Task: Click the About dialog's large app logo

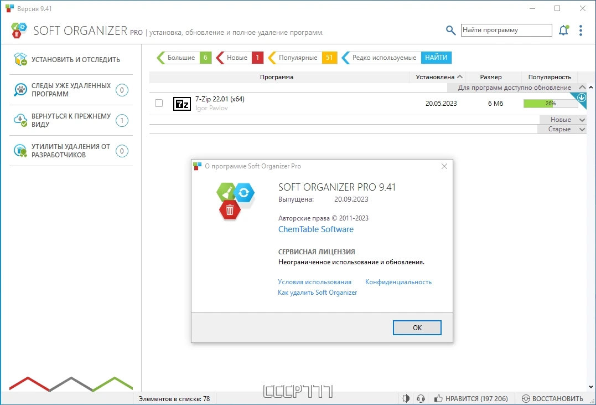Action: (x=235, y=201)
